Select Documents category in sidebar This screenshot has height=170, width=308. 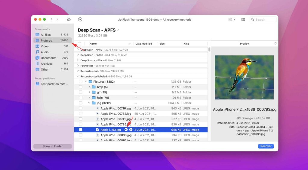pyautogui.click(x=52, y=58)
